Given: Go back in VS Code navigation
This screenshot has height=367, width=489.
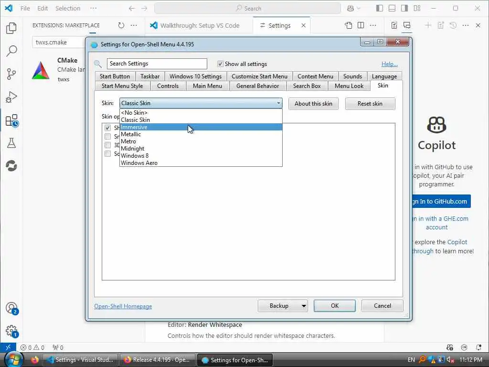Looking at the screenshot, I should (132, 9).
